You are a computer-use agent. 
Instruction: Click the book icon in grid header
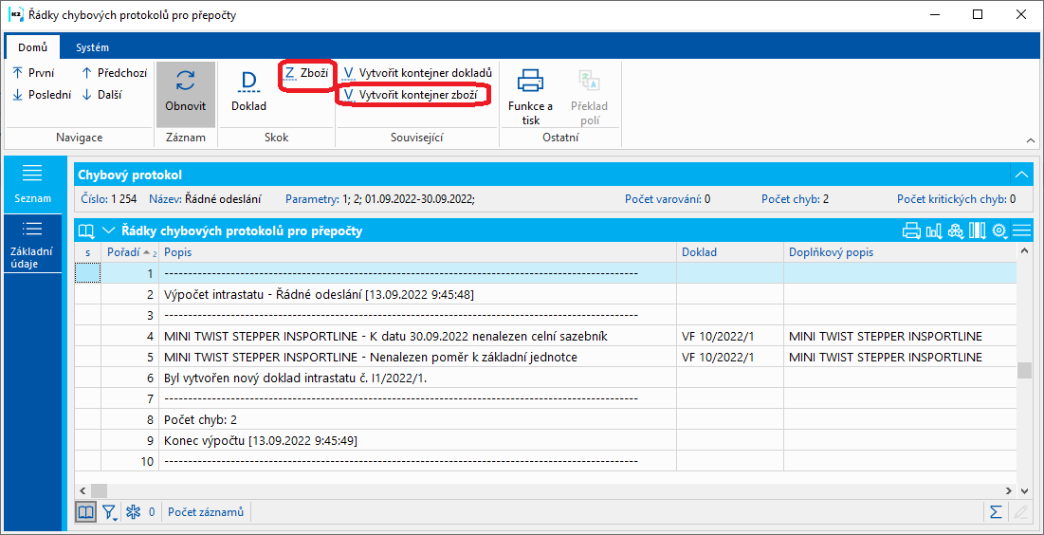[87, 231]
